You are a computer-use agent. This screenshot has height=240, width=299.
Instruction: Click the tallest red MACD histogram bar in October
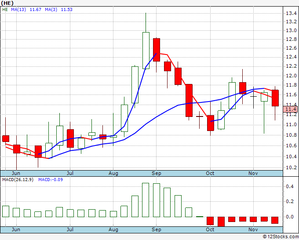[x=221, y=222]
